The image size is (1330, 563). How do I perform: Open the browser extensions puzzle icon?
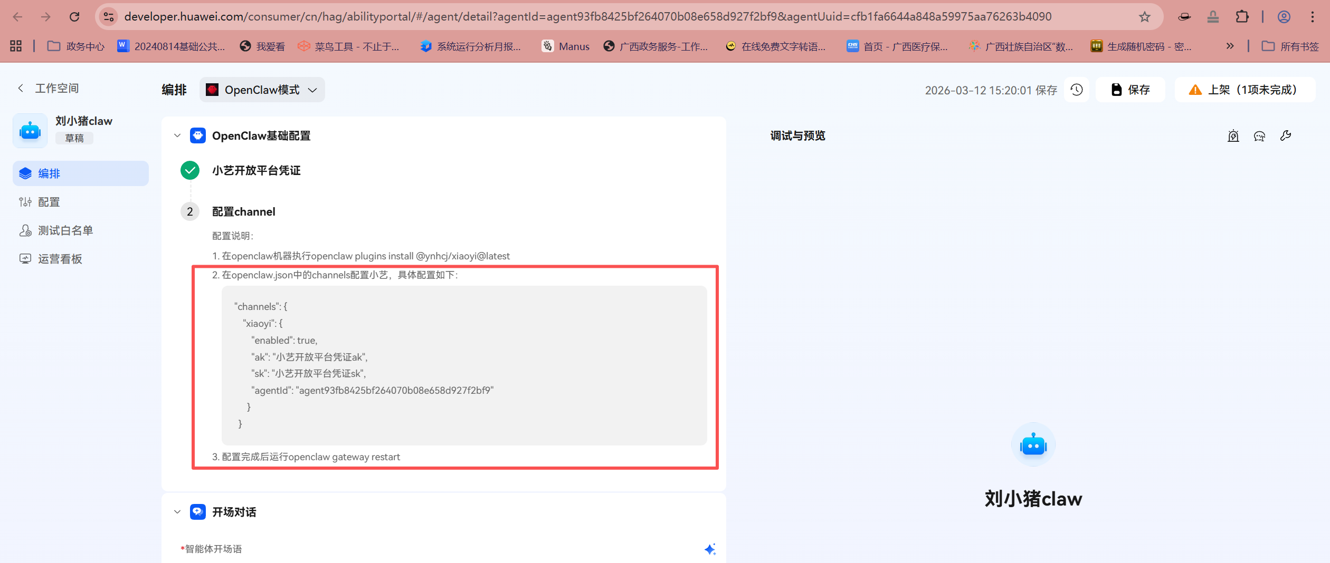1242,17
